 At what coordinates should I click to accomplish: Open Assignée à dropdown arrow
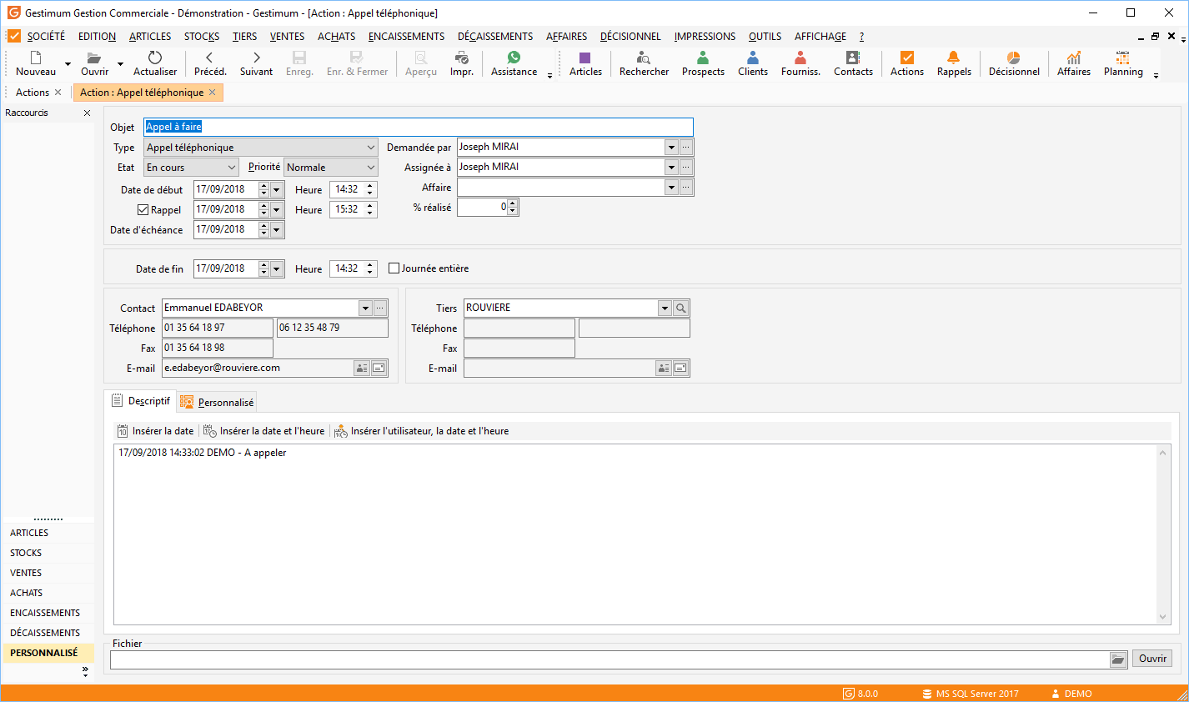(x=671, y=167)
